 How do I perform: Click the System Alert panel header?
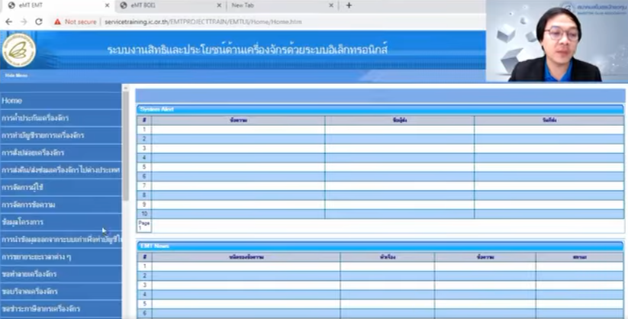380,109
